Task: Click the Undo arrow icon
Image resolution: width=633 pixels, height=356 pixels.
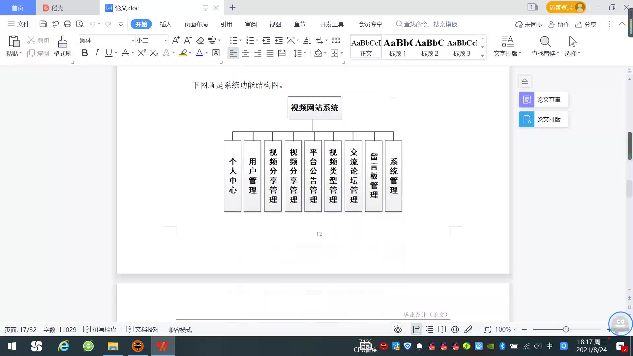Action: click(x=92, y=24)
